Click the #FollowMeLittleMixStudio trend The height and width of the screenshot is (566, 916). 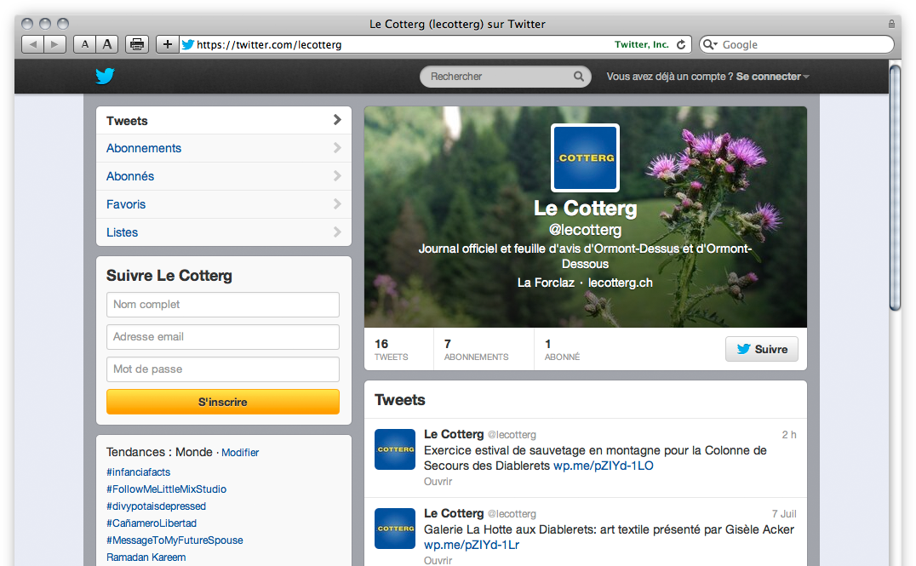pos(167,489)
